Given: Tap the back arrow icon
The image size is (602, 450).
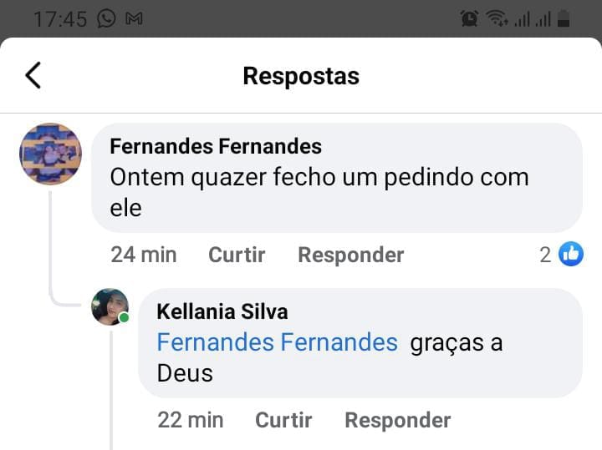Looking at the screenshot, I should 33,75.
